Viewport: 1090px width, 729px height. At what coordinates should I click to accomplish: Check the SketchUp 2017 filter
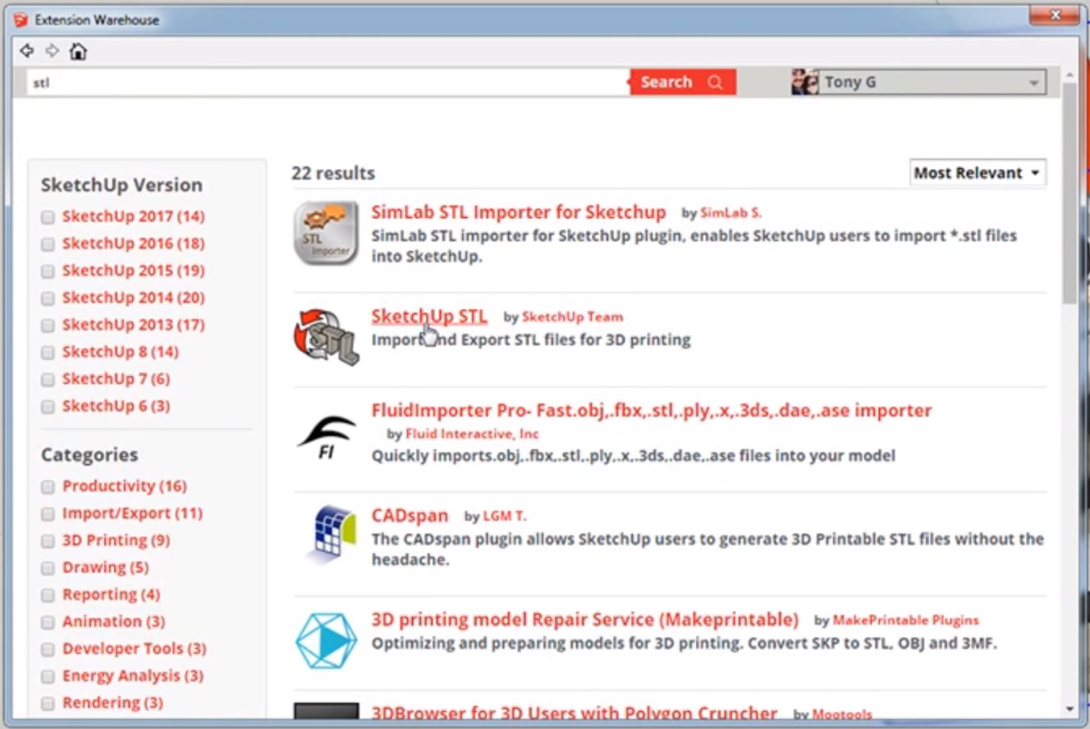coord(48,217)
